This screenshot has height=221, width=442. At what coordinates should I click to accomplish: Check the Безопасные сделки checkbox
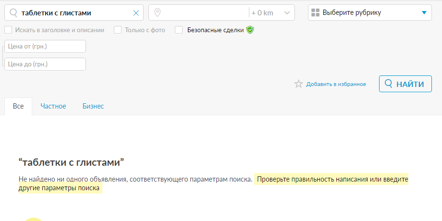tap(179, 30)
